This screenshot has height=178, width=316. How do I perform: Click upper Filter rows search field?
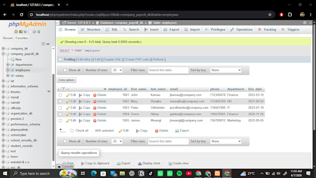click(x=168, y=70)
